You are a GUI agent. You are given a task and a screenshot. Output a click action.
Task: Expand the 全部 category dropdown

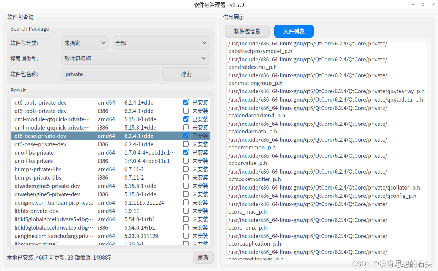pos(160,43)
